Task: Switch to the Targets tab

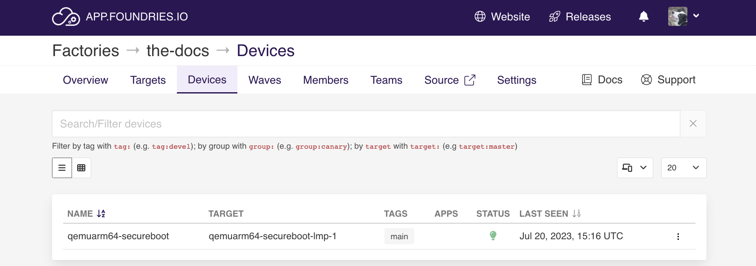Action: (148, 80)
